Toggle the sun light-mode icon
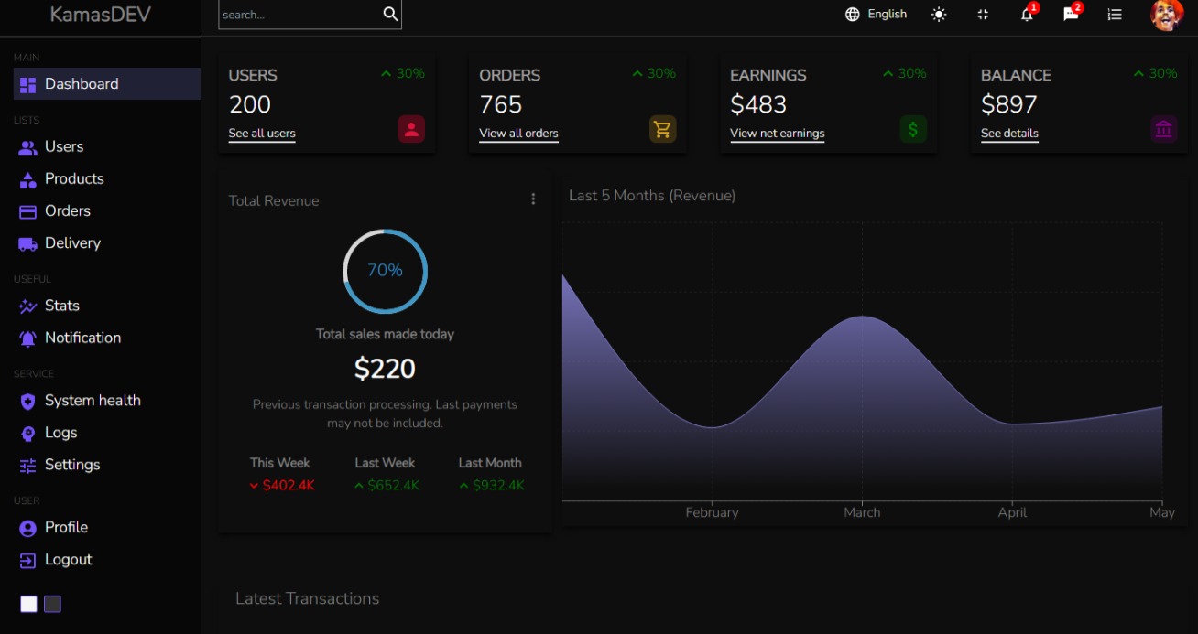The width and height of the screenshot is (1198, 634). tap(939, 15)
